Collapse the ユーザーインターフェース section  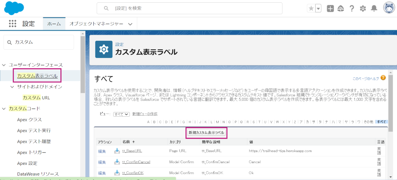[4, 65]
